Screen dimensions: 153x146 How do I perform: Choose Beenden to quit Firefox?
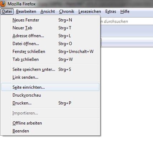click(50, 131)
